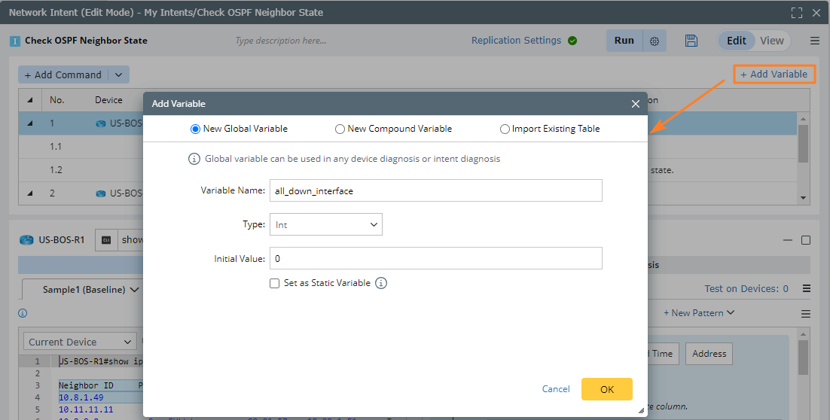Click the Network Intent type icon
The image size is (830, 420).
click(x=15, y=41)
